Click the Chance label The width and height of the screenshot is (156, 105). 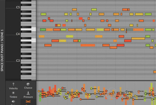[x=28, y=88]
